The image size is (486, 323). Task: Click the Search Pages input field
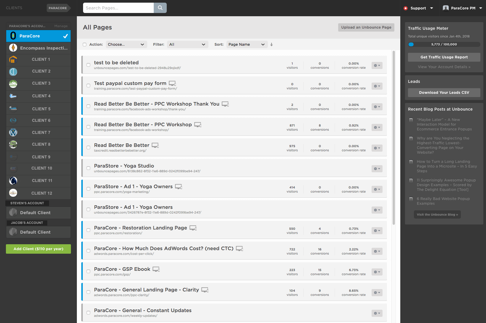(x=118, y=8)
